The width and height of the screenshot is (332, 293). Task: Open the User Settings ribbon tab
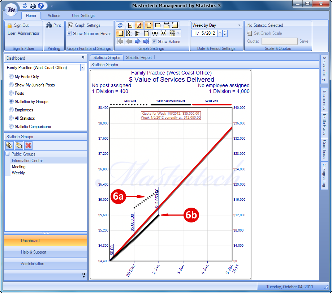tap(83, 16)
